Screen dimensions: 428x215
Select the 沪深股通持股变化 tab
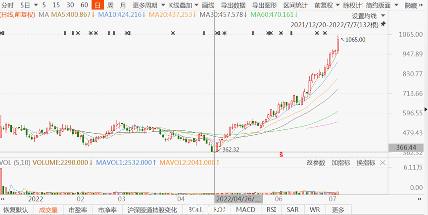(x=152, y=210)
